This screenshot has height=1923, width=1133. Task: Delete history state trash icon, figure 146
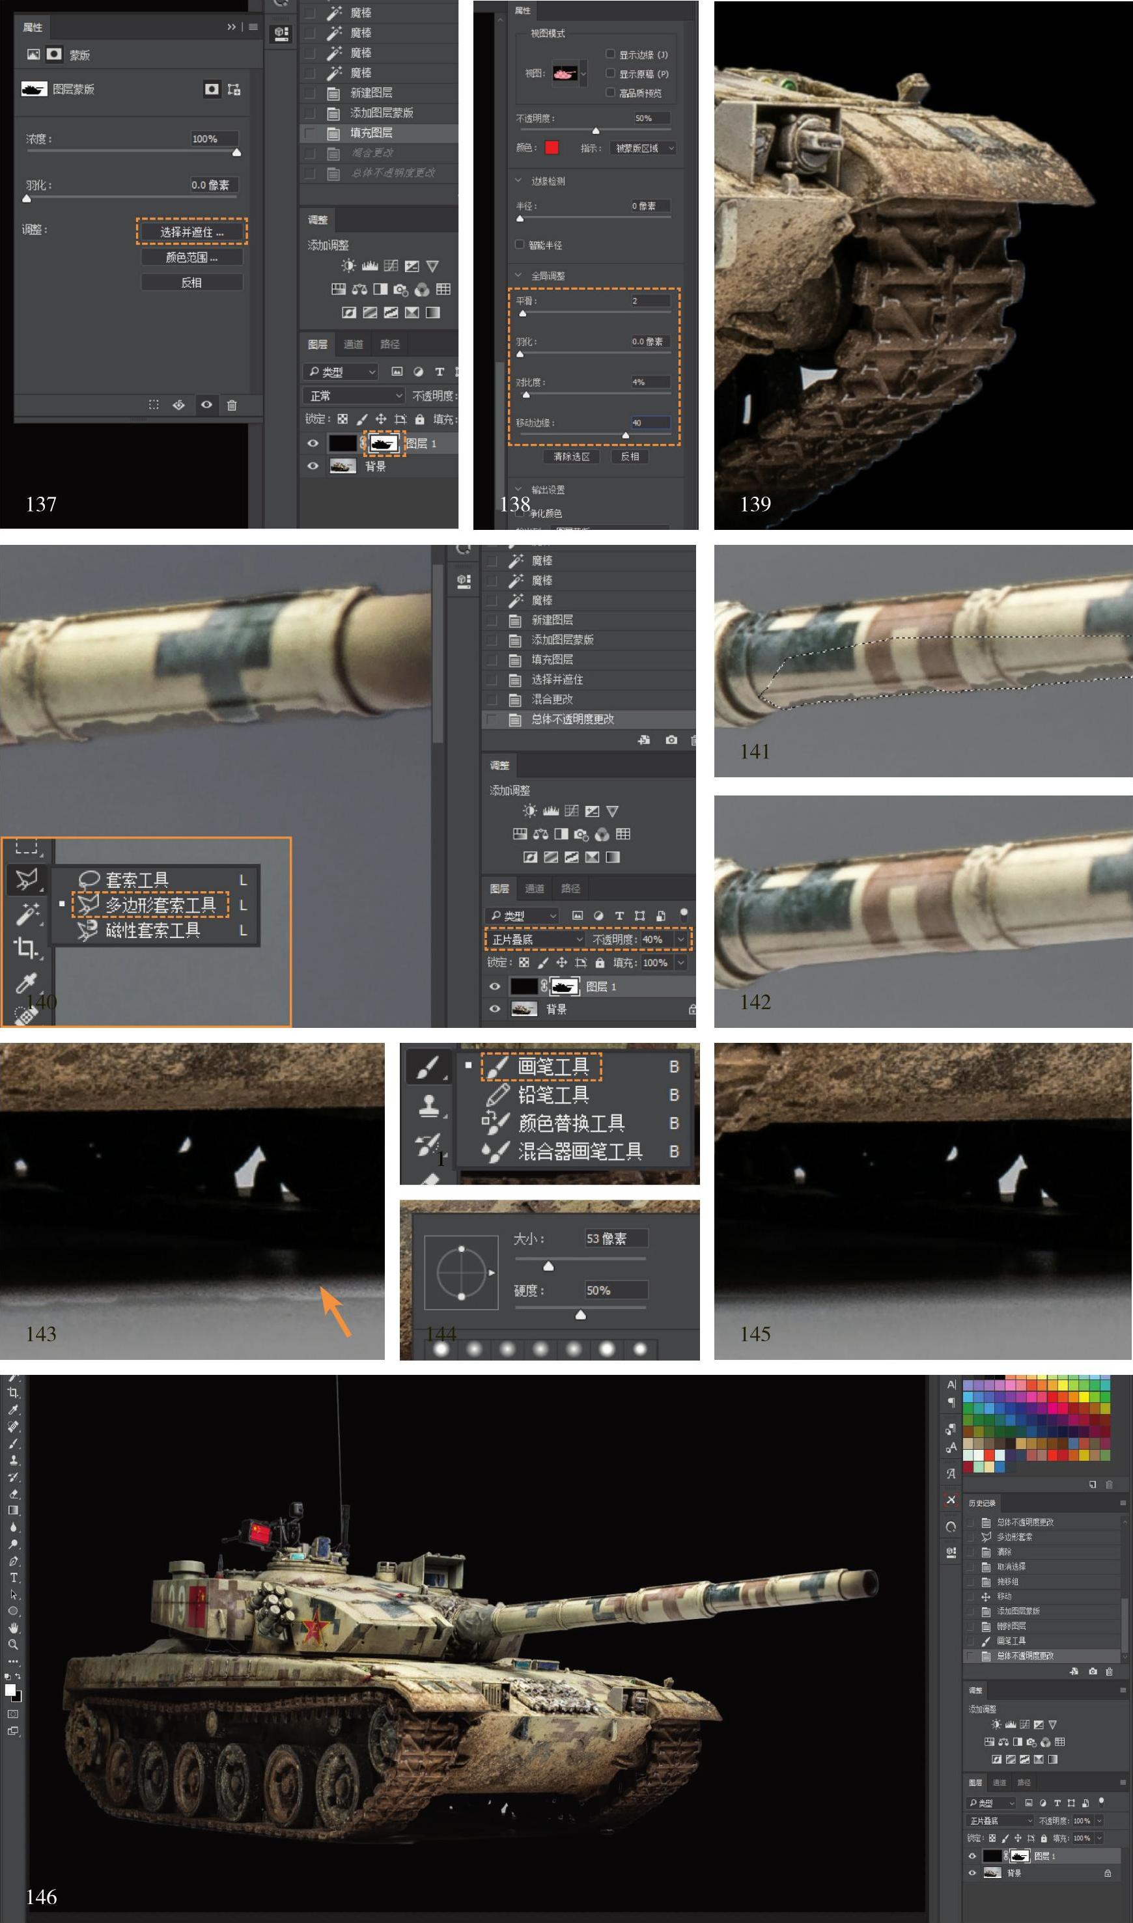tap(1110, 1671)
